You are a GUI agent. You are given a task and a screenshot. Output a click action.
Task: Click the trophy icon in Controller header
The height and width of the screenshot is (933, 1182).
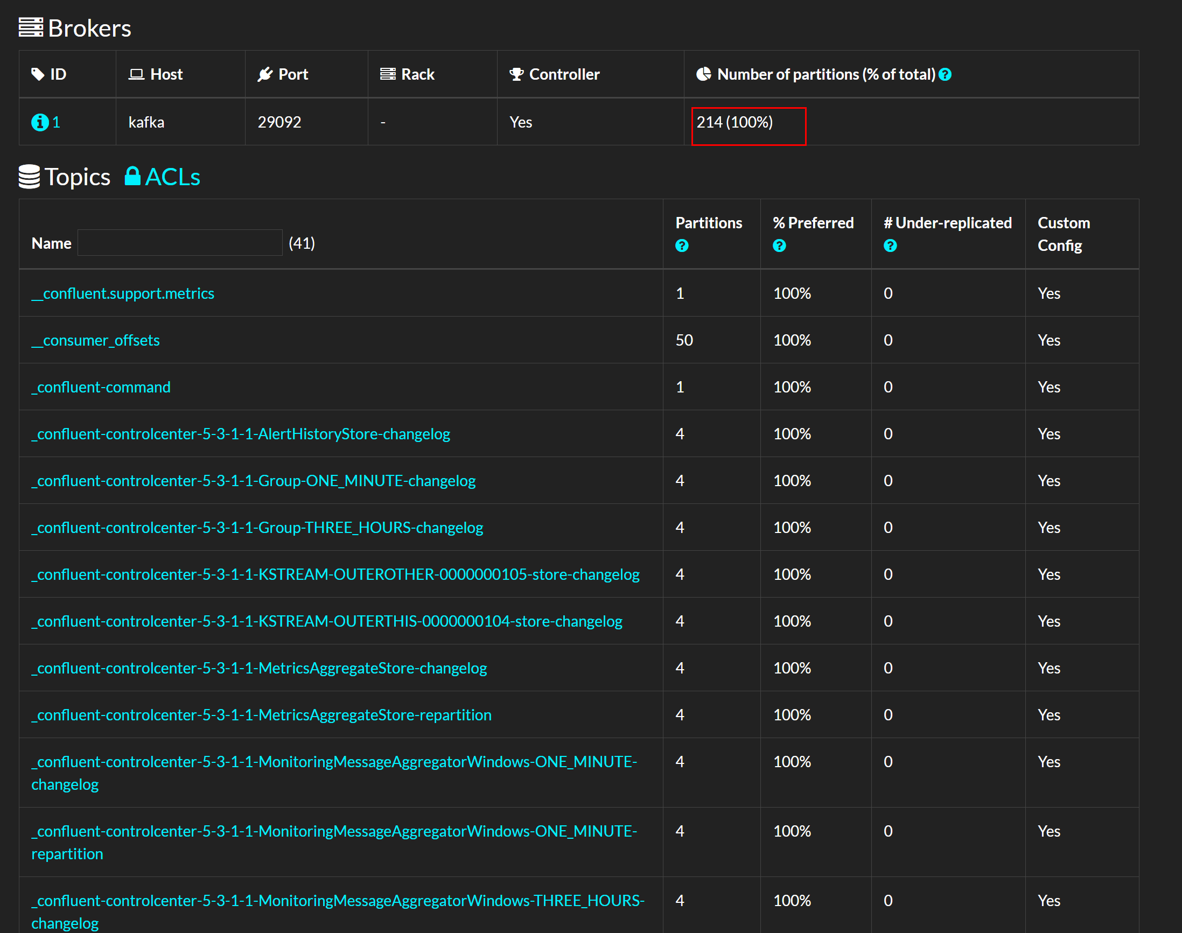tap(516, 74)
